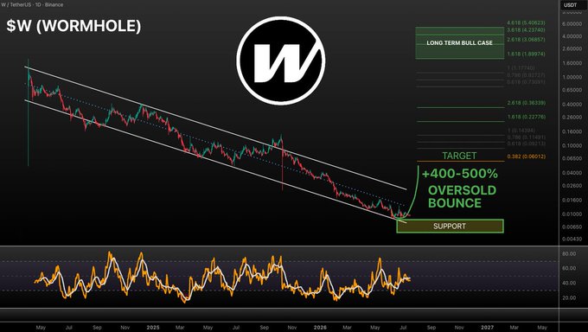The image size is (588, 332).
Task: Click the 2027 time axis label
Action: (487, 328)
